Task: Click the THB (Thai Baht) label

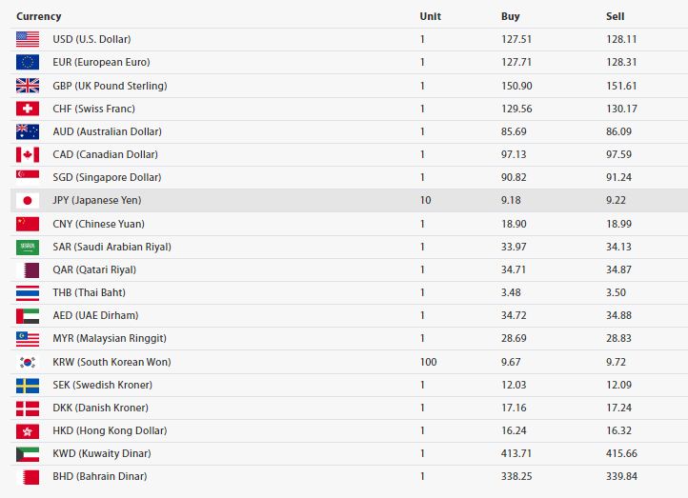Action: click(89, 292)
